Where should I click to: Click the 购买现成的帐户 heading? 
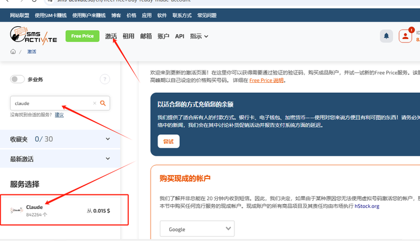185,179
